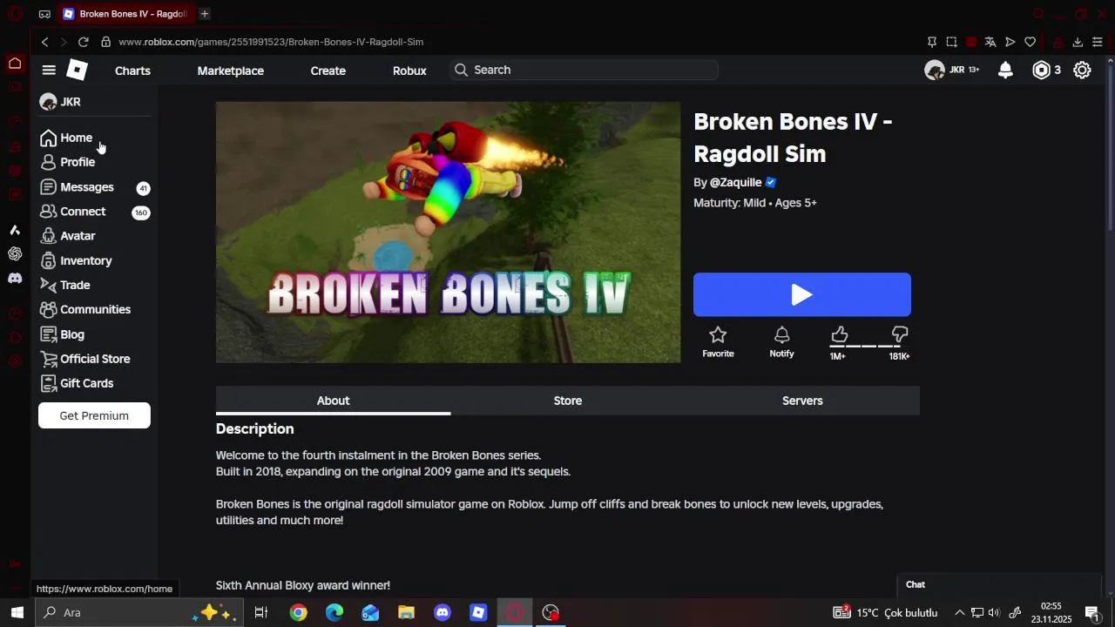This screenshot has height=627, width=1115.
Task: Click the Roblox logo icon
Action: pos(78,71)
